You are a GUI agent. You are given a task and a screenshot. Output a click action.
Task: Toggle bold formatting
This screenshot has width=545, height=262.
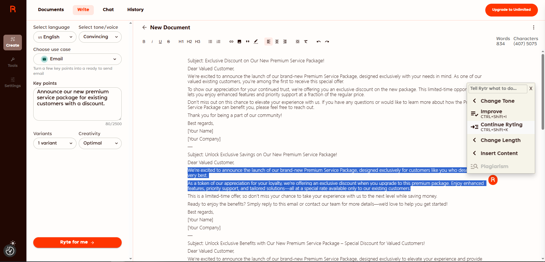[144, 42]
